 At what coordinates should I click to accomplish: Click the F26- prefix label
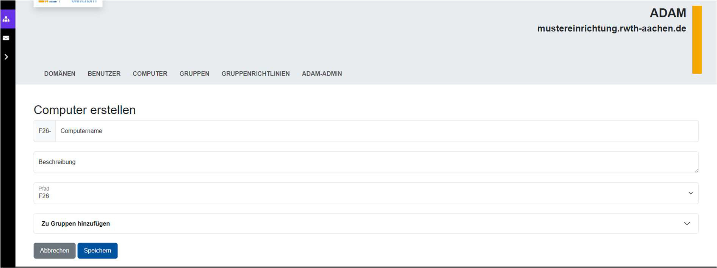45,131
